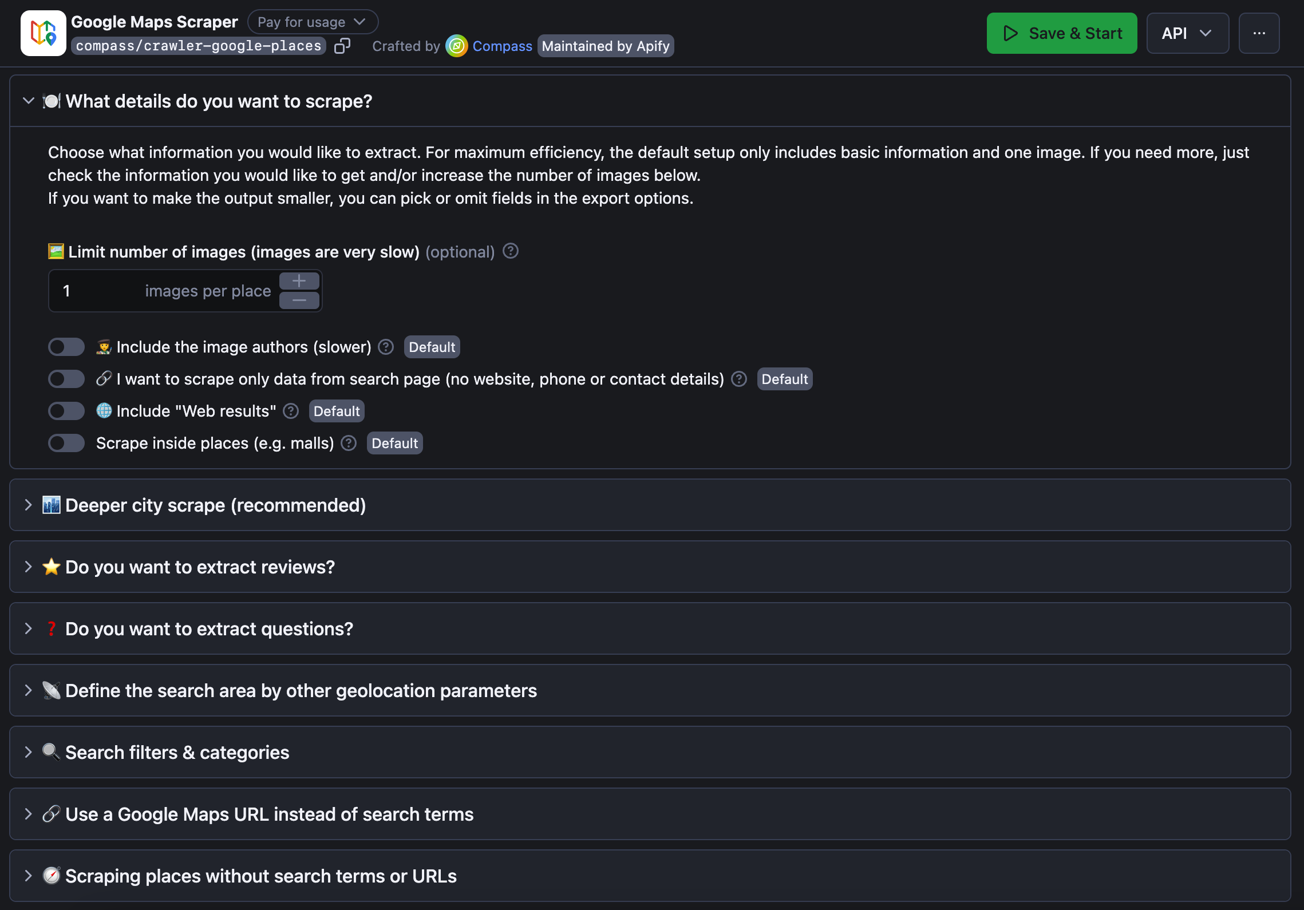The height and width of the screenshot is (910, 1304).
Task: Show help icon for search page only scraping
Action: pos(739,379)
